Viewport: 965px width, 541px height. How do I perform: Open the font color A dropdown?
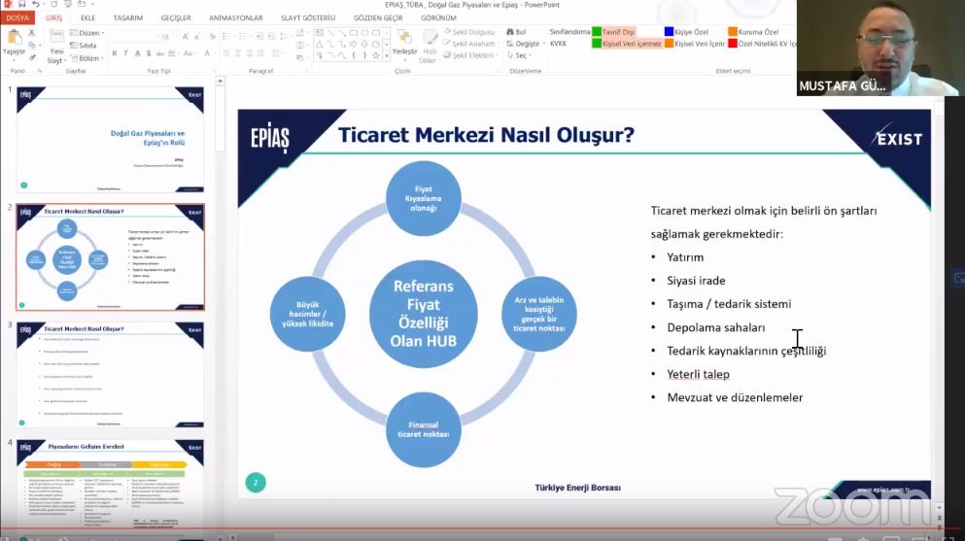[208, 53]
